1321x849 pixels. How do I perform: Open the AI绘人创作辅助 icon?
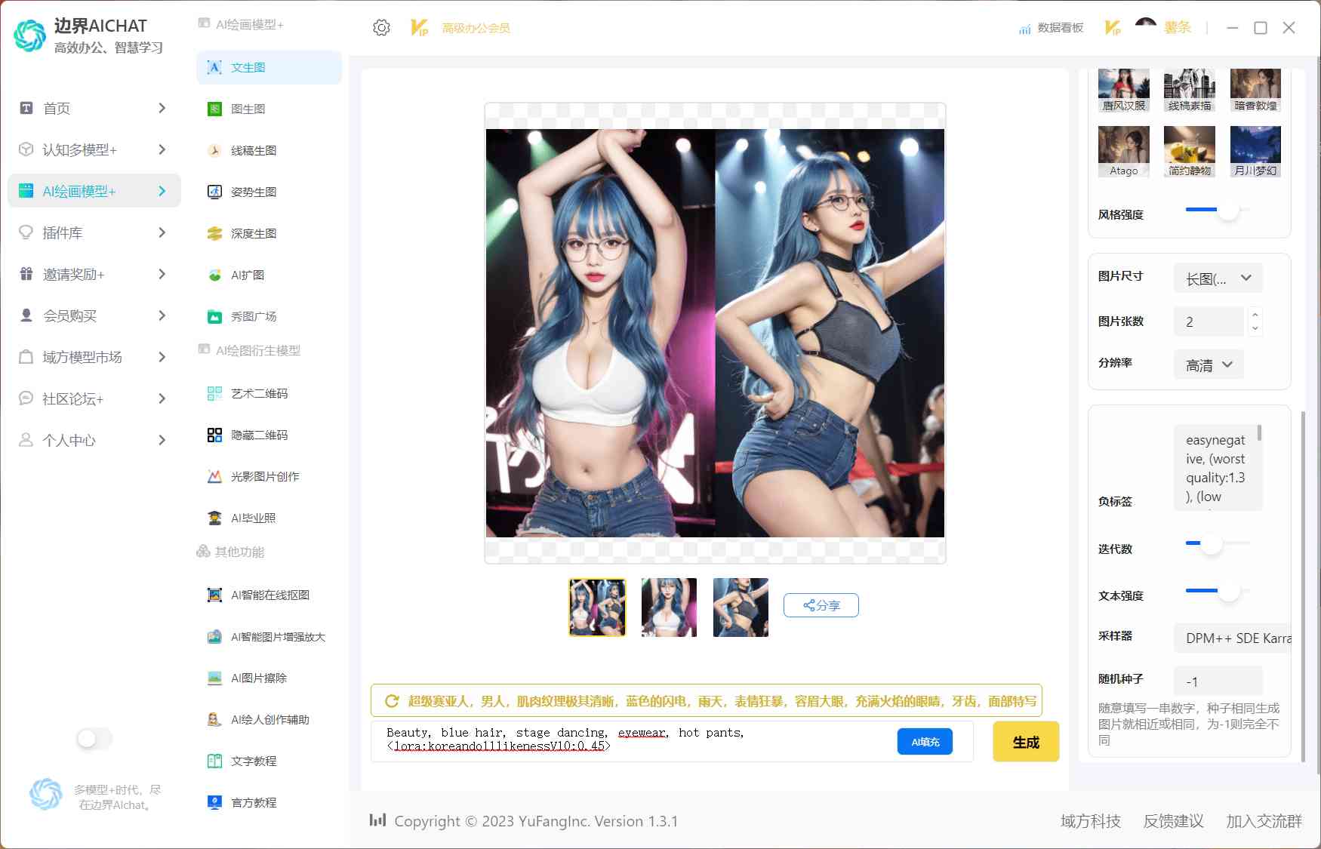214,719
